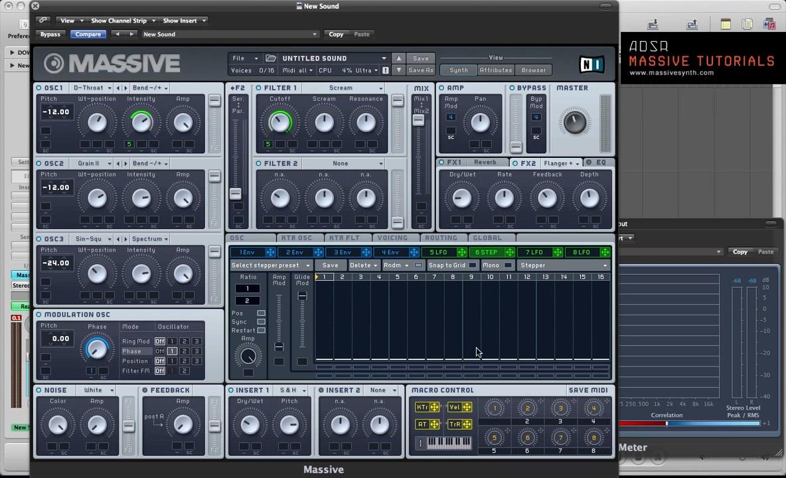Image resolution: width=786 pixels, height=478 pixels.
Task: Open the File menu in Massive
Action: click(x=244, y=58)
